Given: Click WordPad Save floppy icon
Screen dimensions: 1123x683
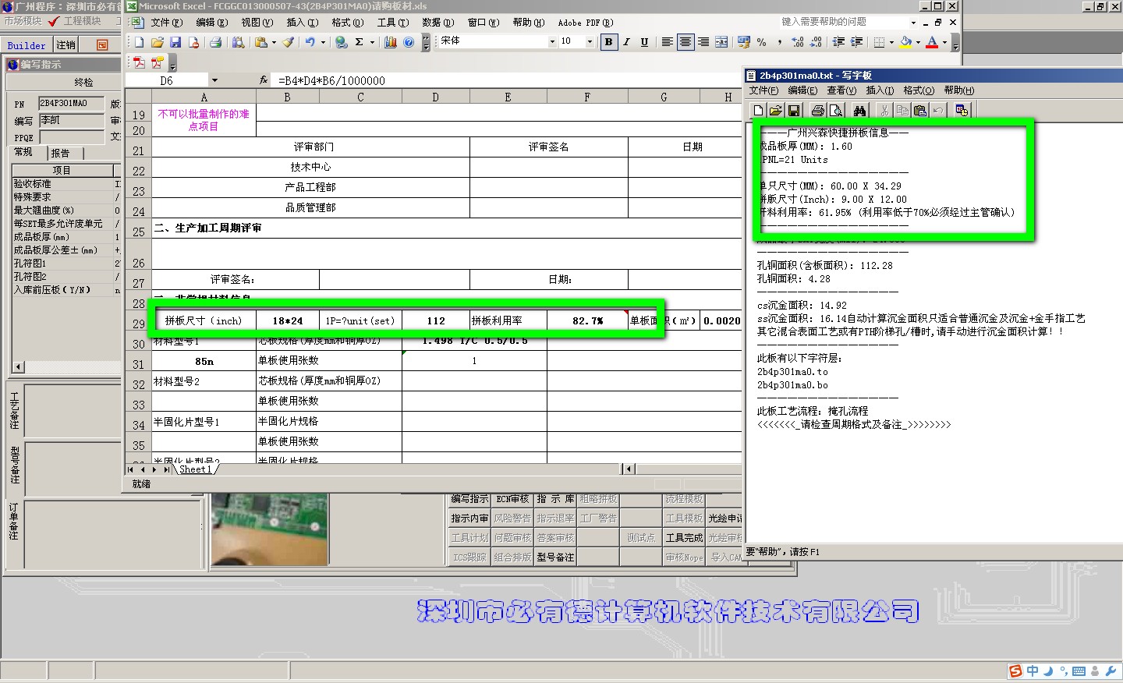Looking at the screenshot, I should point(793,111).
